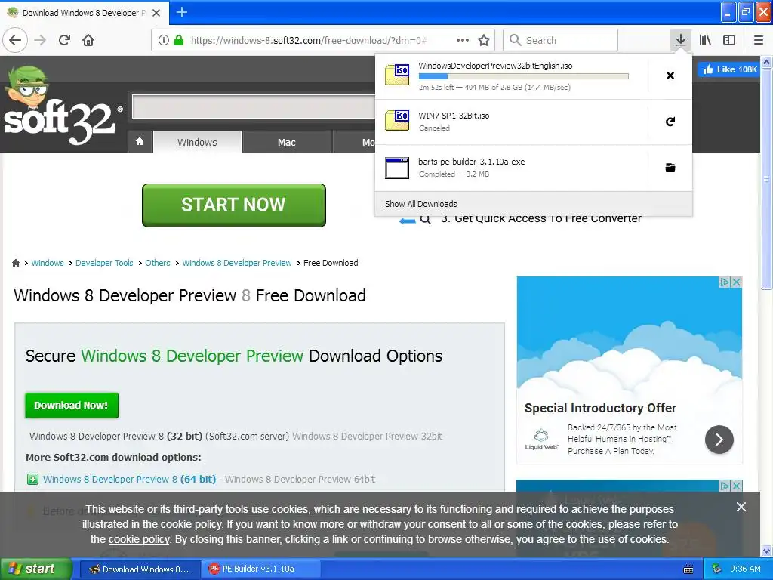Click the system tray clock 9:36 AM

[x=745, y=569]
